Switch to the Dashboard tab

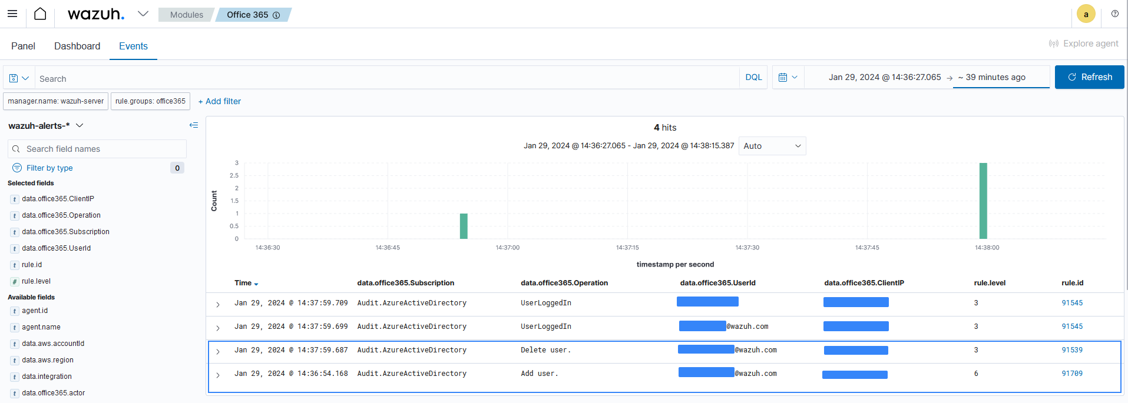(x=77, y=46)
